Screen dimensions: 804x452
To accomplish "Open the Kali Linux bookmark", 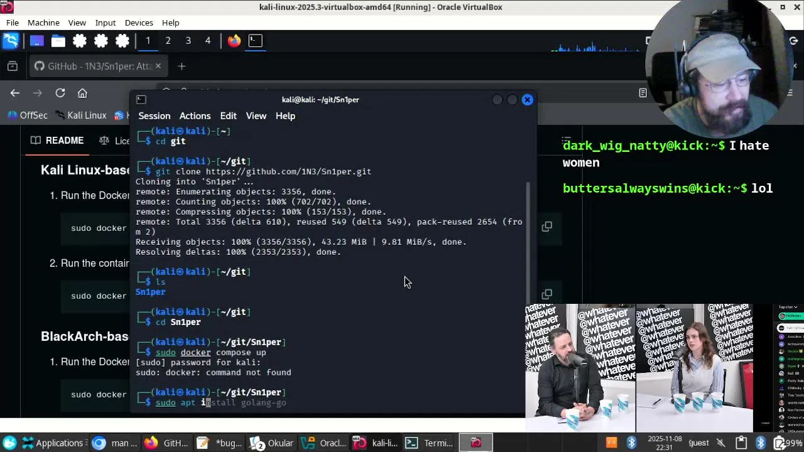I will [x=80, y=116].
